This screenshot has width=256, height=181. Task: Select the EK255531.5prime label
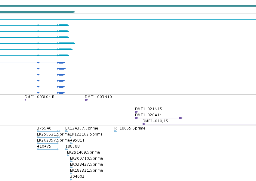pos(53,134)
